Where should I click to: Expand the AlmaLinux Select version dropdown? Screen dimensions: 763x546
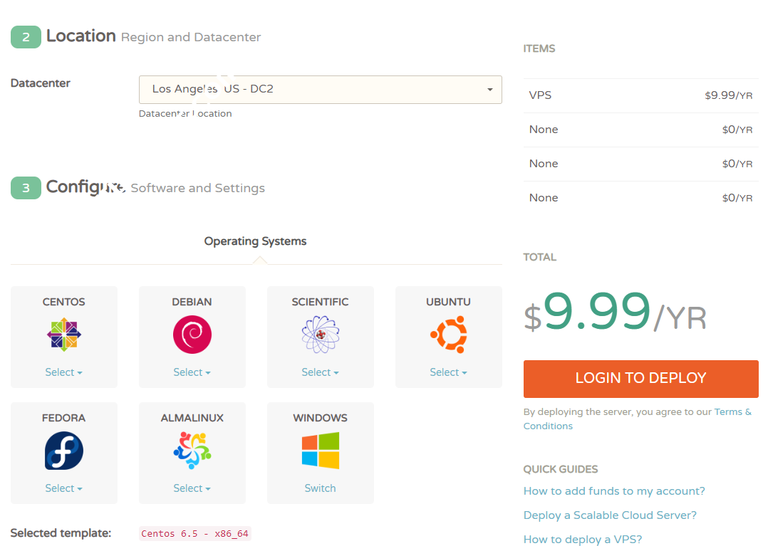tap(192, 488)
